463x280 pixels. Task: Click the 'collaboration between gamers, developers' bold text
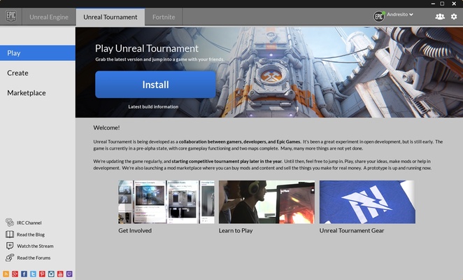click(240, 141)
